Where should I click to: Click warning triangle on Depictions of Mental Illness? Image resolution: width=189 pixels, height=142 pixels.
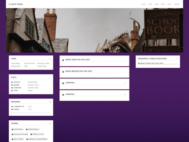click(27, 139)
